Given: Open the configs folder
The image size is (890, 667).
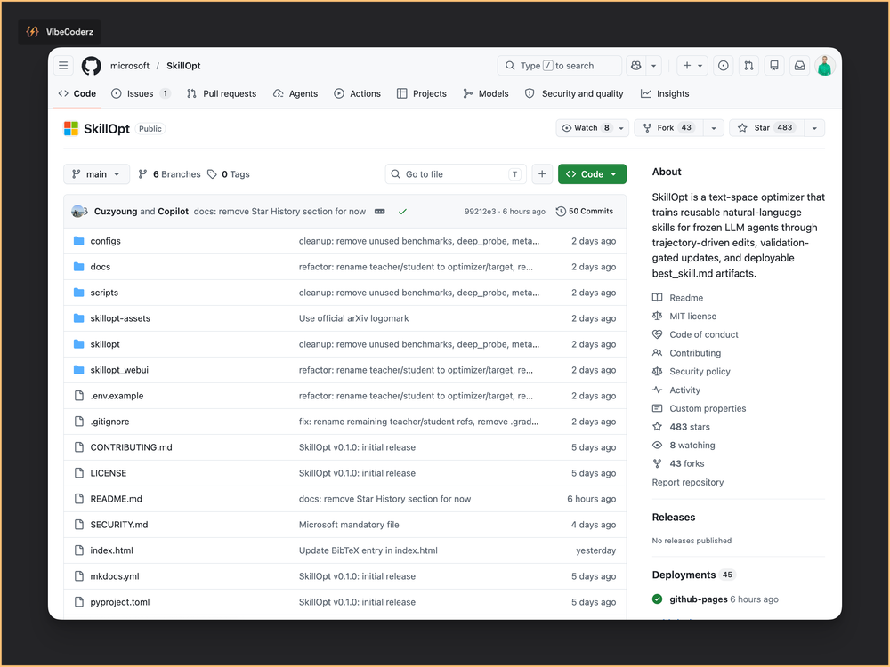Looking at the screenshot, I should pos(106,241).
